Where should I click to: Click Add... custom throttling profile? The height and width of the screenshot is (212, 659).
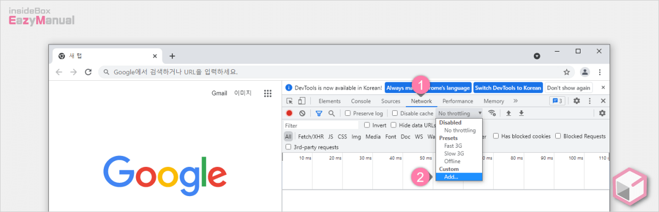point(459,177)
